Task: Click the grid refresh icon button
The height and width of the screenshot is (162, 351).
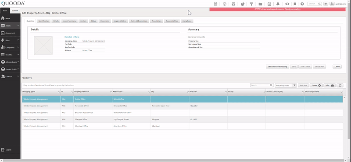Action: tap(340, 85)
